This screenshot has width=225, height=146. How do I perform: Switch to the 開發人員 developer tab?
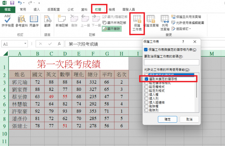coord(129,9)
